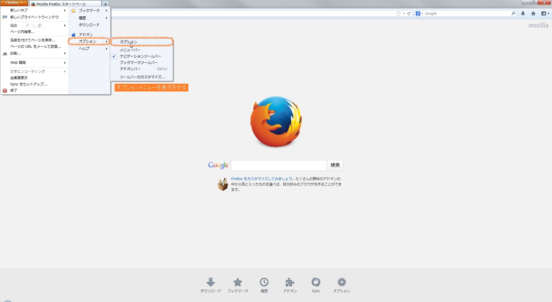Follow Firefox をカスタマイズしてみましょう link
The image size is (552, 302).
(262, 179)
